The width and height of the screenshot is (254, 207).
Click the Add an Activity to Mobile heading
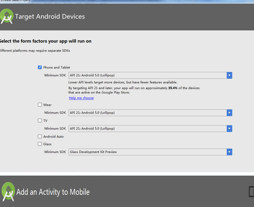pos(53,192)
